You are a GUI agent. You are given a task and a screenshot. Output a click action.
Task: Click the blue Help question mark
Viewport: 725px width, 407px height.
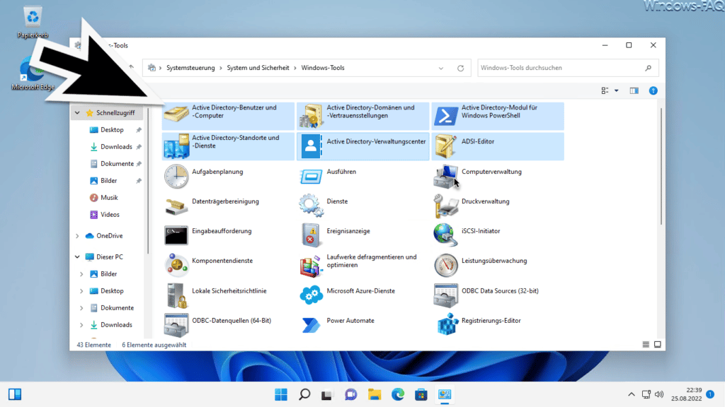(x=653, y=90)
